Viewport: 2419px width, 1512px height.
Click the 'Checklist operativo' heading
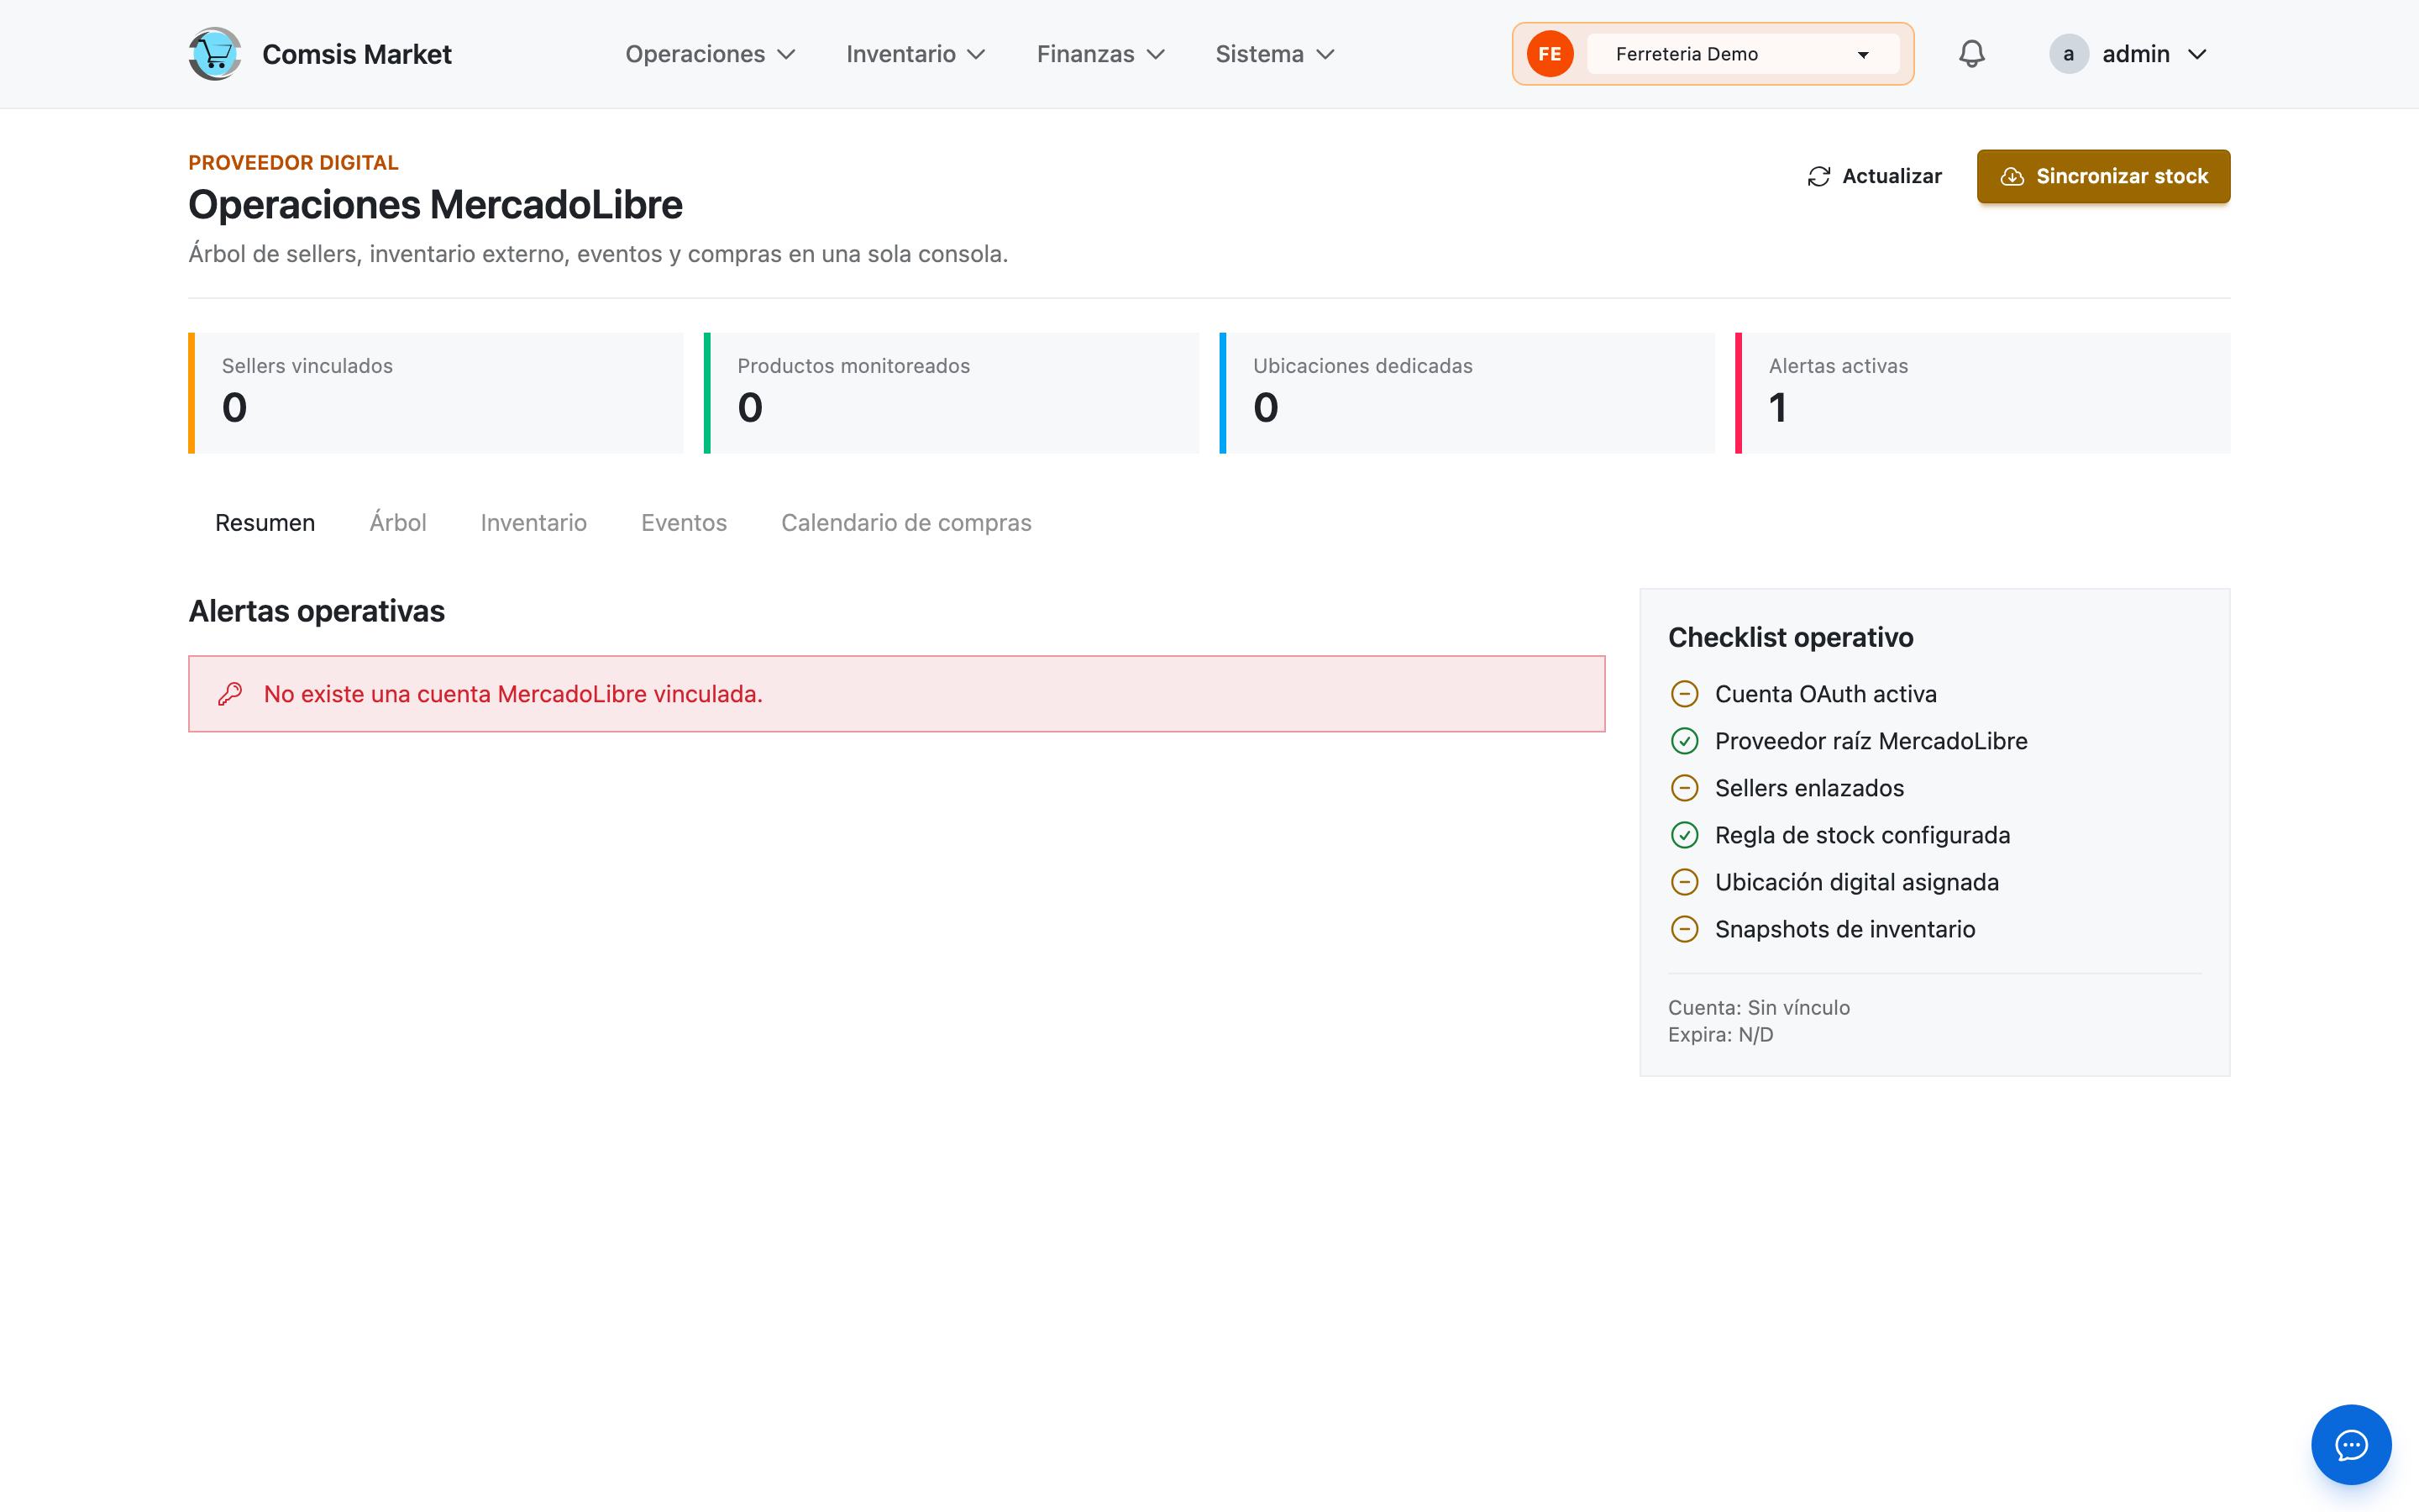pos(1790,637)
